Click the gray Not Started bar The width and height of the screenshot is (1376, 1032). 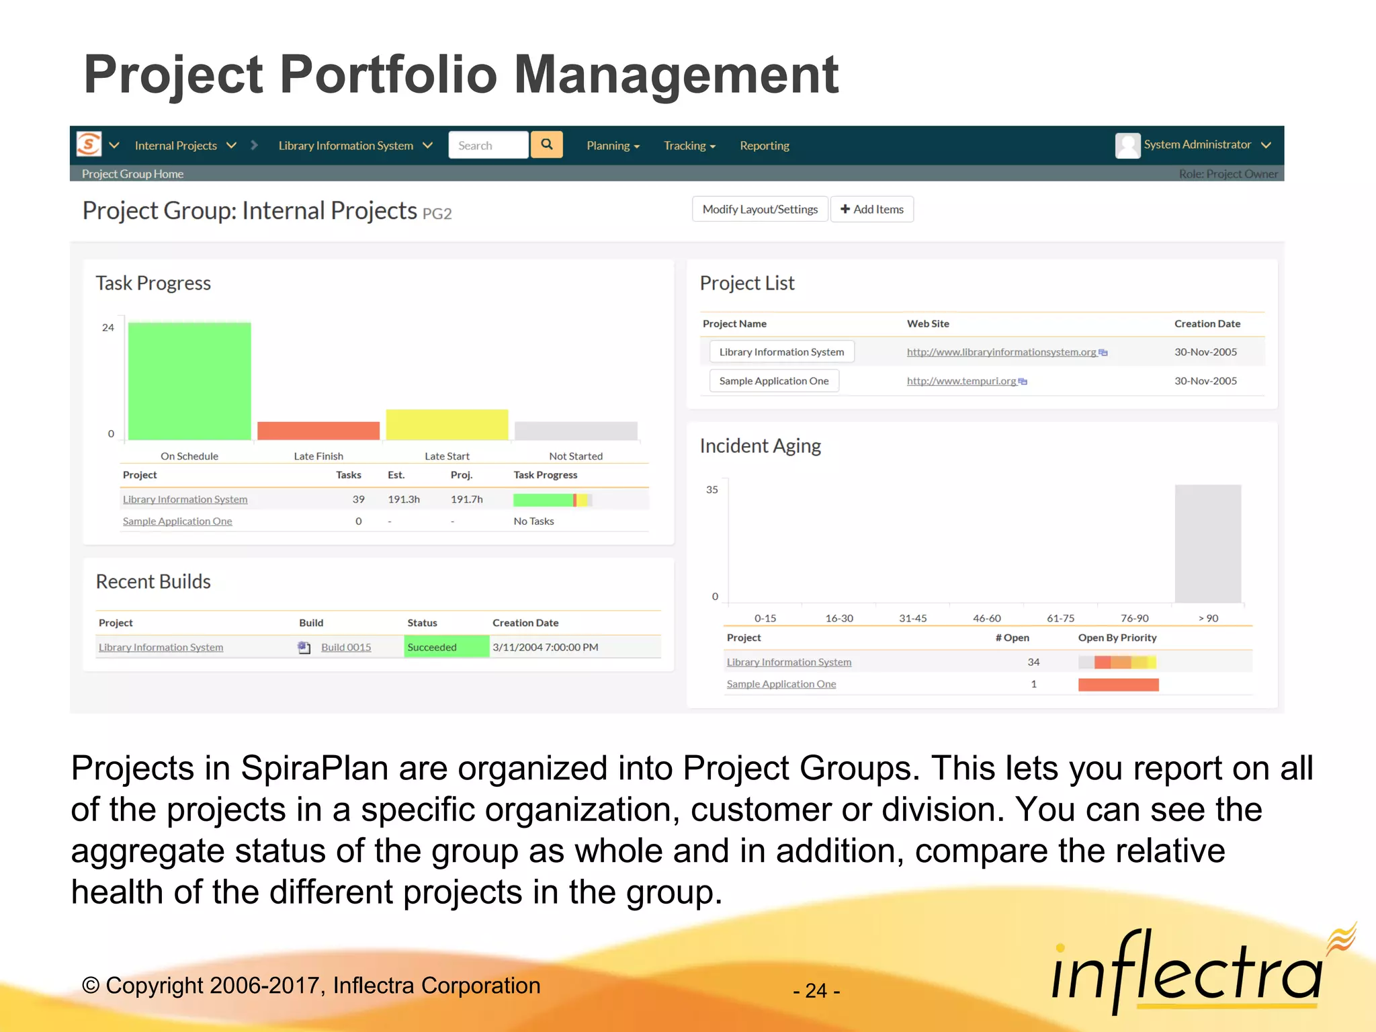pyautogui.click(x=576, y=431)
